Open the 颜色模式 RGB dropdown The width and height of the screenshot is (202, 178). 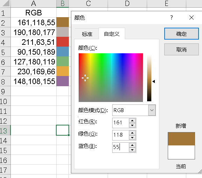point(152,110)
